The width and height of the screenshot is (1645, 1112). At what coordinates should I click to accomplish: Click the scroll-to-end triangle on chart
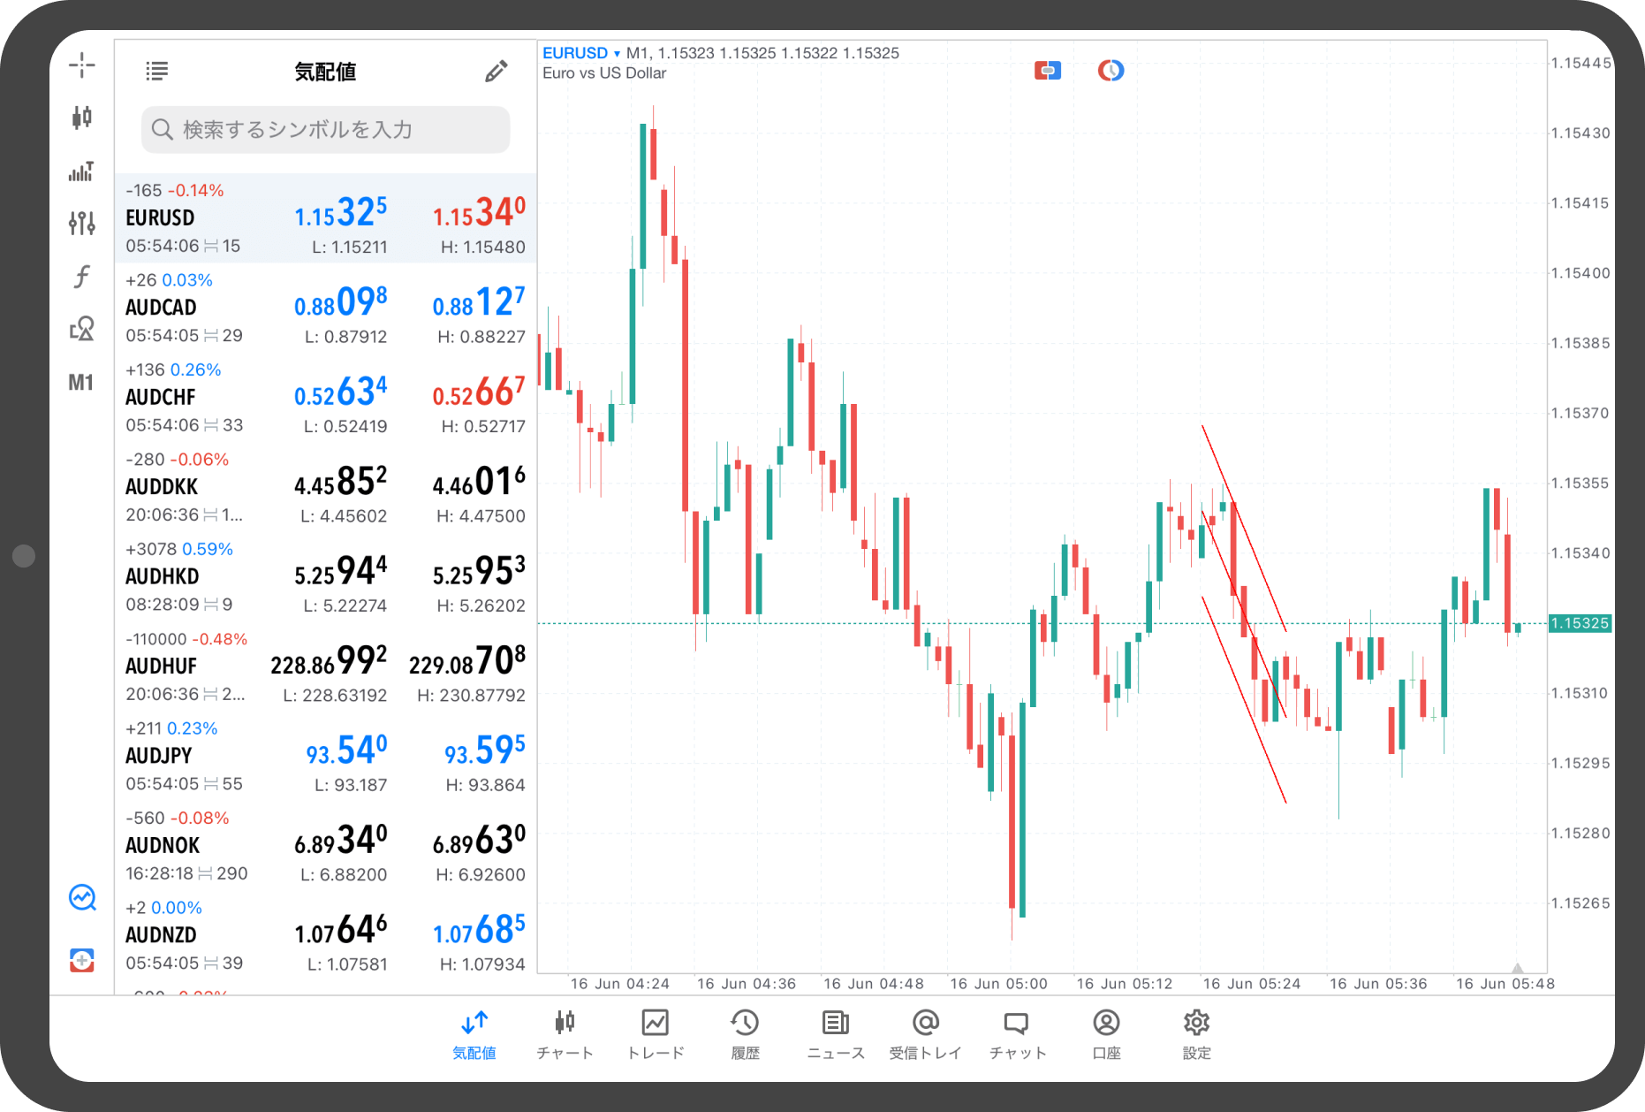1517,967
